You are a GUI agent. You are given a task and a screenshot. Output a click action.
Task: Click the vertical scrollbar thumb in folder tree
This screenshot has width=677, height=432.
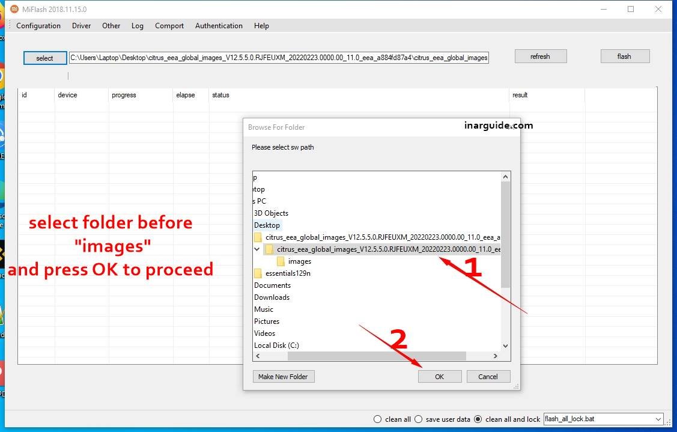point(506,234)
